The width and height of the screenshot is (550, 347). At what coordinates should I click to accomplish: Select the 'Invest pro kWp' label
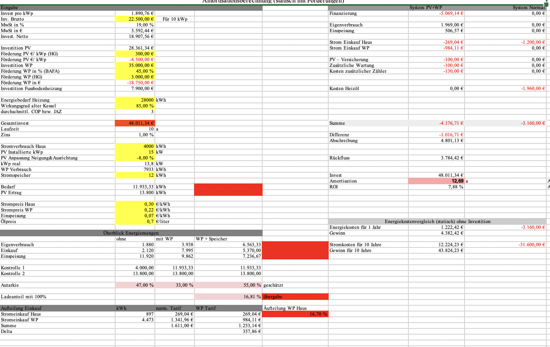tap(14, 13)
